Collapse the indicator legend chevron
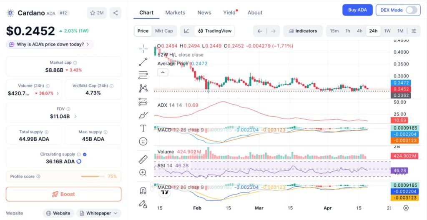The height and width of the screenshot is (220, 427). click(x=163, y=72)
